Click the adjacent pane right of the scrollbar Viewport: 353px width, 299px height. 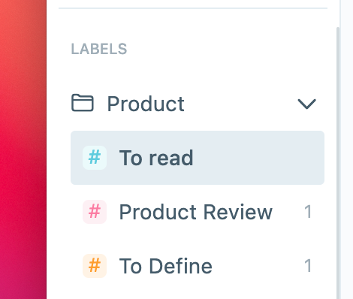347,149
